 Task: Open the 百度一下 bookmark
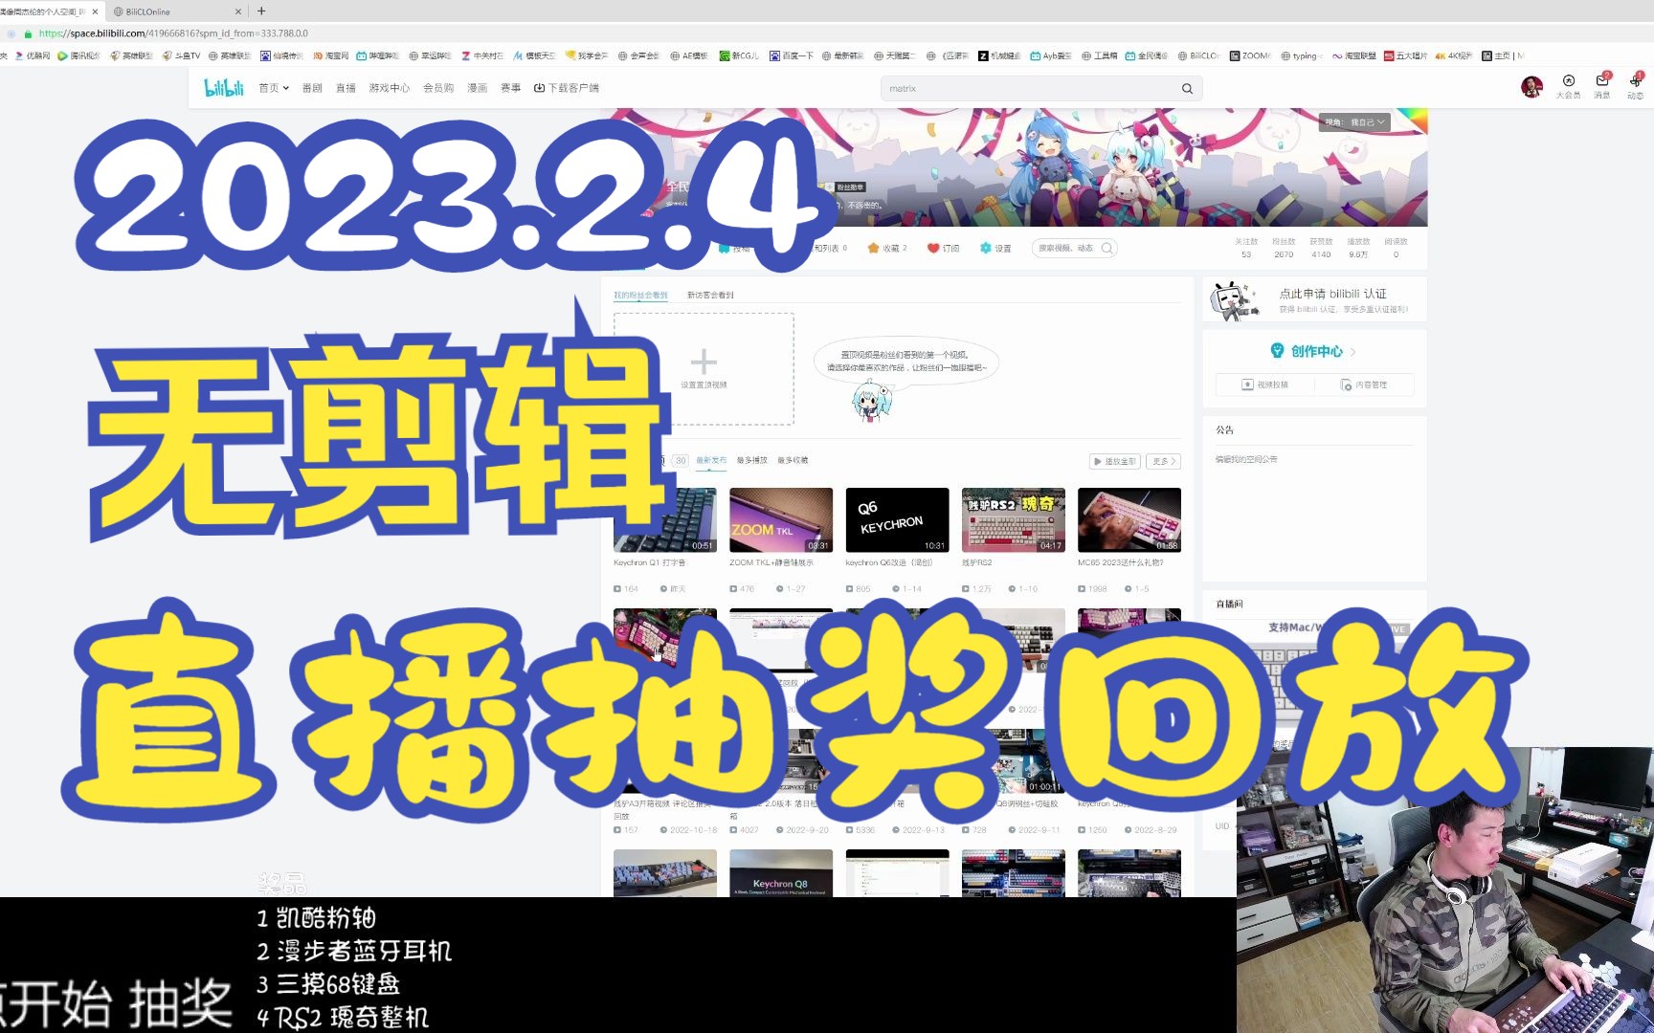click(792, 56)
